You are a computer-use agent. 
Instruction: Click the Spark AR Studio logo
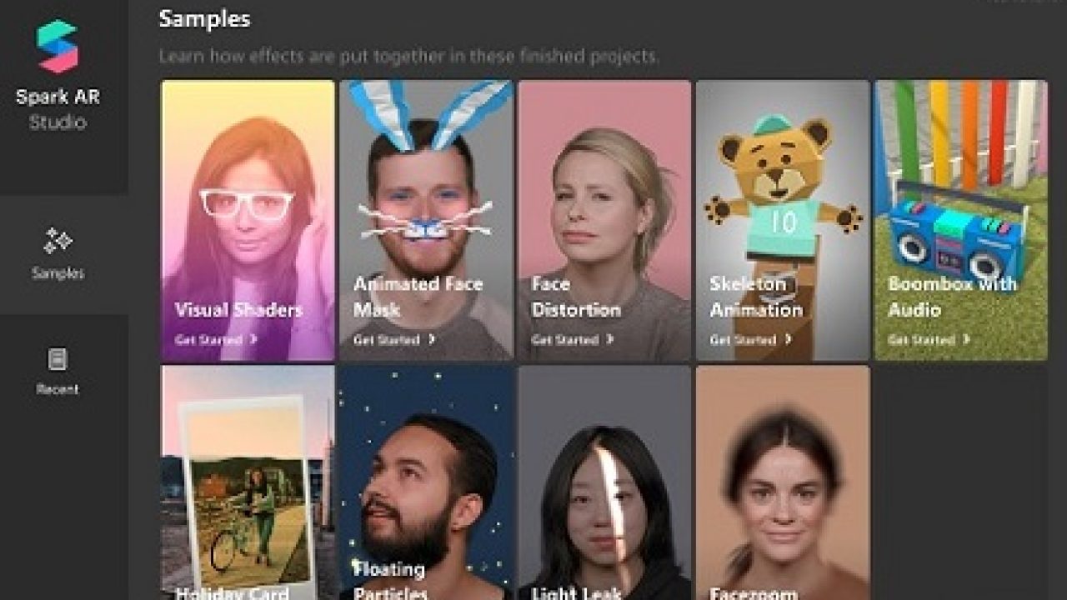click(57, 47)
